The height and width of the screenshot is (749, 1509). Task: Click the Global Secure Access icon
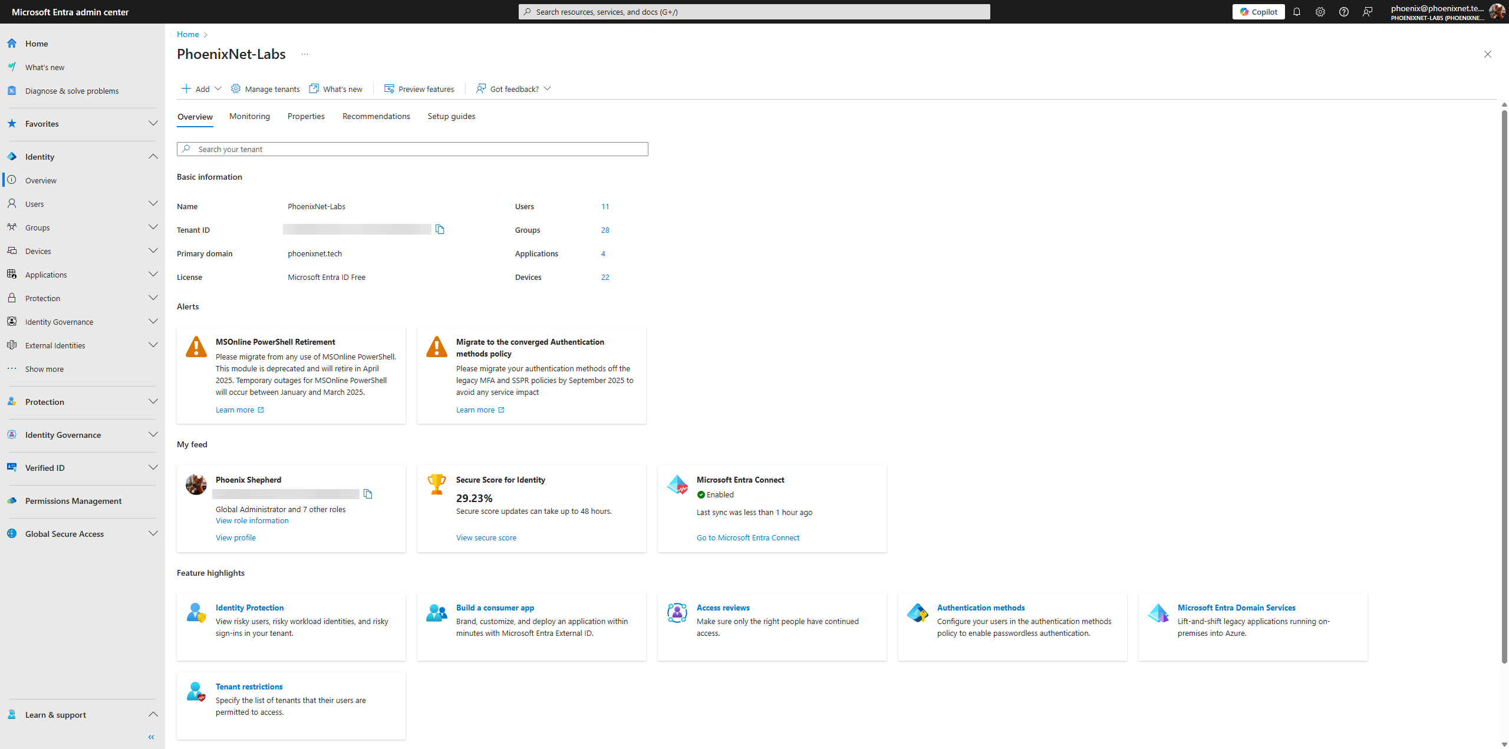(14, 533)
